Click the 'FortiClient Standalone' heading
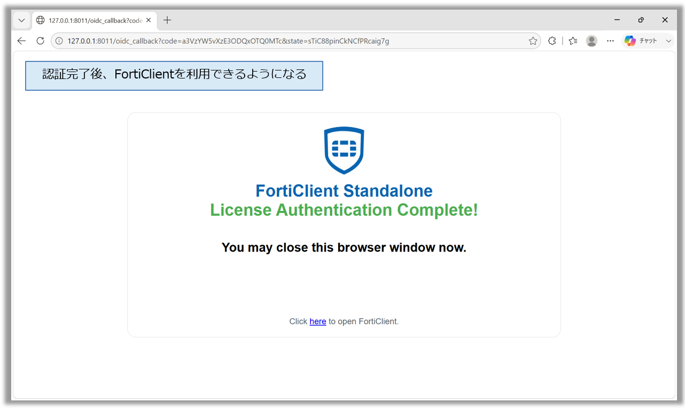This screenshot has height=410, width=685. coord(344,191)
